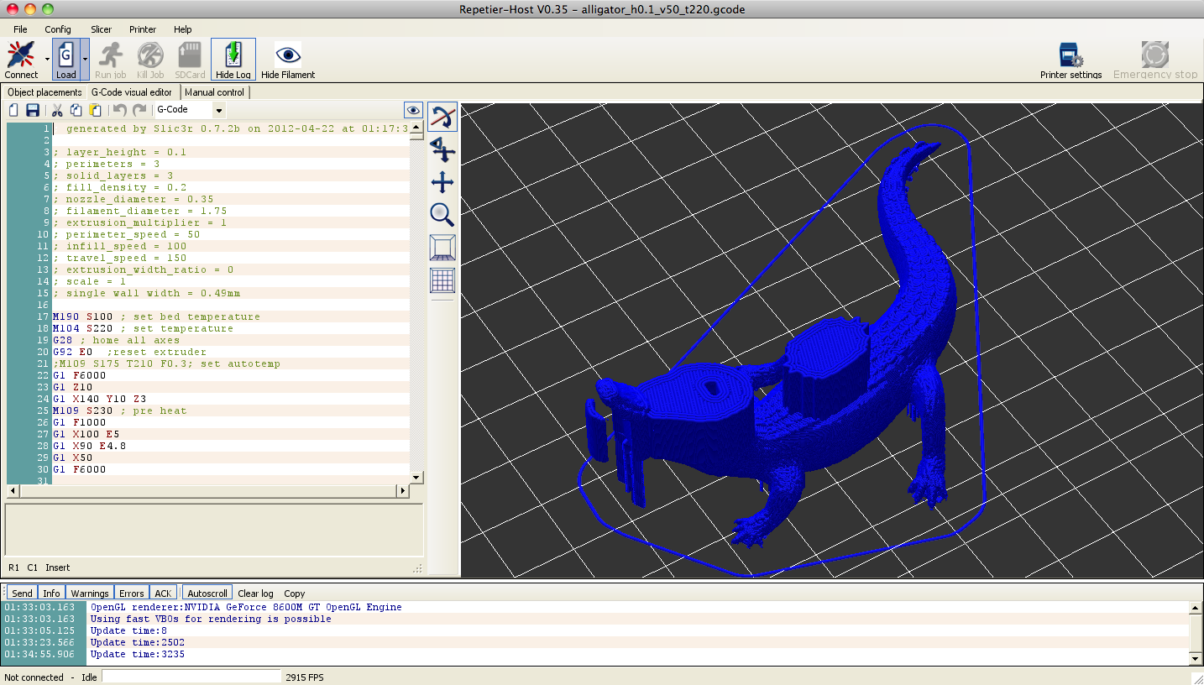Viewport: 1204px width, 685px height.
Task: Choose the zoom magnifier tool
Action: [x=442, y=215]
